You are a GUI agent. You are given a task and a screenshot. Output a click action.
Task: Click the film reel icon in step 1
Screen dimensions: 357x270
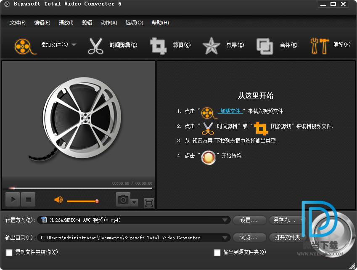[x=209, y=113]
